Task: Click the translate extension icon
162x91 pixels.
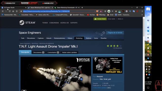Action: (134, 11)
